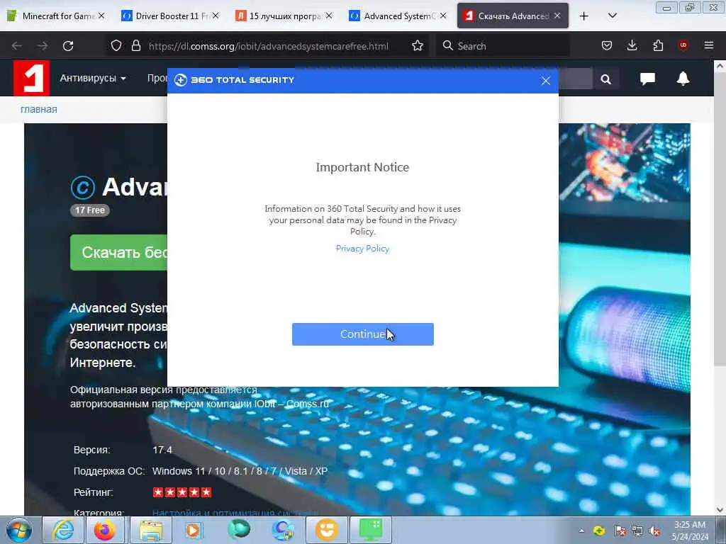Open the Firefox hamburger menu
Viewport: 726px width, 544px height.
(709, 46)
